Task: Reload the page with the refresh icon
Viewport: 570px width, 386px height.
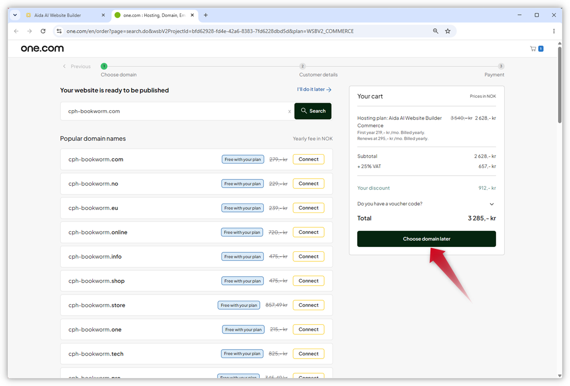Action: [x=43, y=31]
